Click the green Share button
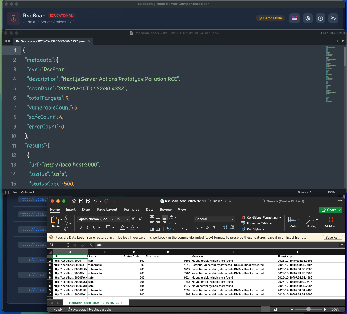The image size is (347, 314). (x=331, y=210)
